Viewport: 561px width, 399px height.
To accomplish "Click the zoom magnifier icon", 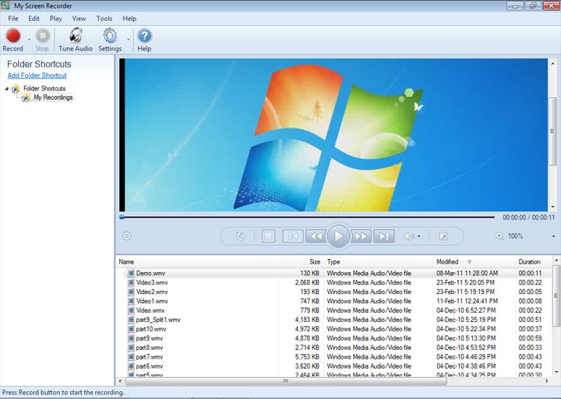I will (x=499, y=236).
